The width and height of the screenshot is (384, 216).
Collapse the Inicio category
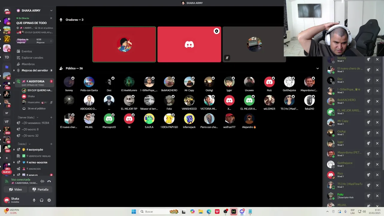pyautogui.click(x=23, y=144)
